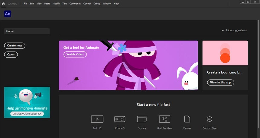Open the View menu

[39, 4]
